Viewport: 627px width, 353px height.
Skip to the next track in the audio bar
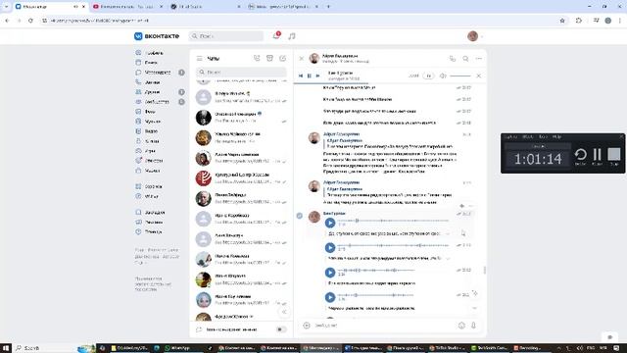[317, 76]
